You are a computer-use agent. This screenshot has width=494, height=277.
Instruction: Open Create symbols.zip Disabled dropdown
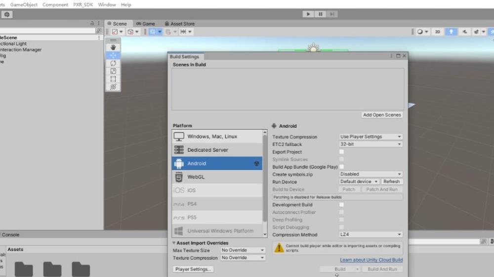(x=370, y=174)
